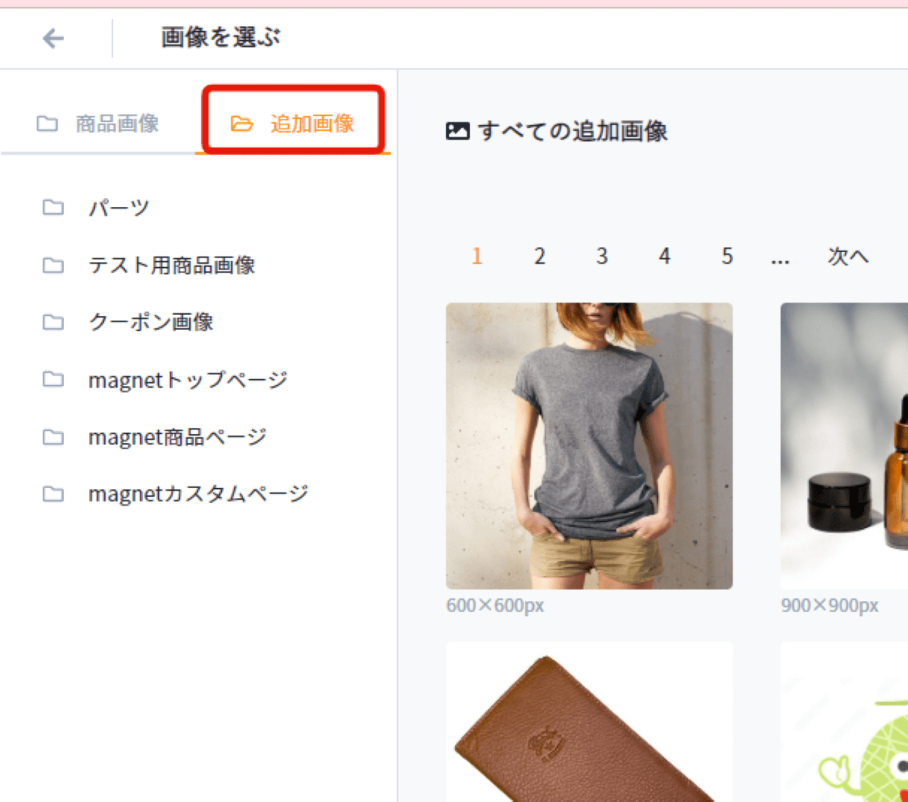Select the brown leather wallet thumbnail
This screenshot has height=802, width=908.
point(590,722)
